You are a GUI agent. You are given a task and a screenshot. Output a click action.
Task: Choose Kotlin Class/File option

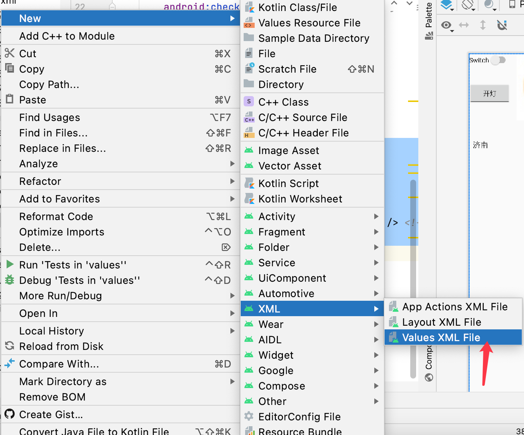click(x=312, y=7)
